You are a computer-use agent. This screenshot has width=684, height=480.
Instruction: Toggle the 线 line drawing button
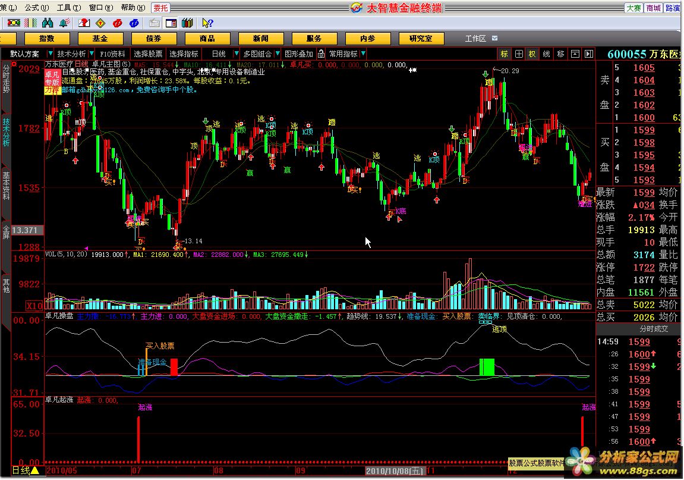point(546,54)
